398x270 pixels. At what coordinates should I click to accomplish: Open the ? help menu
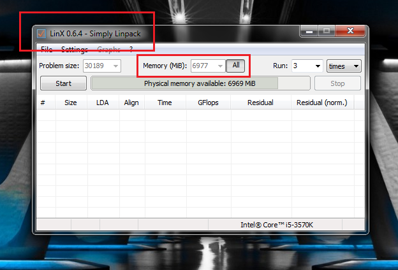tap(131, 49)
